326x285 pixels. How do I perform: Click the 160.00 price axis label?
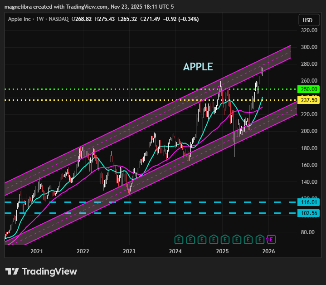309,165
